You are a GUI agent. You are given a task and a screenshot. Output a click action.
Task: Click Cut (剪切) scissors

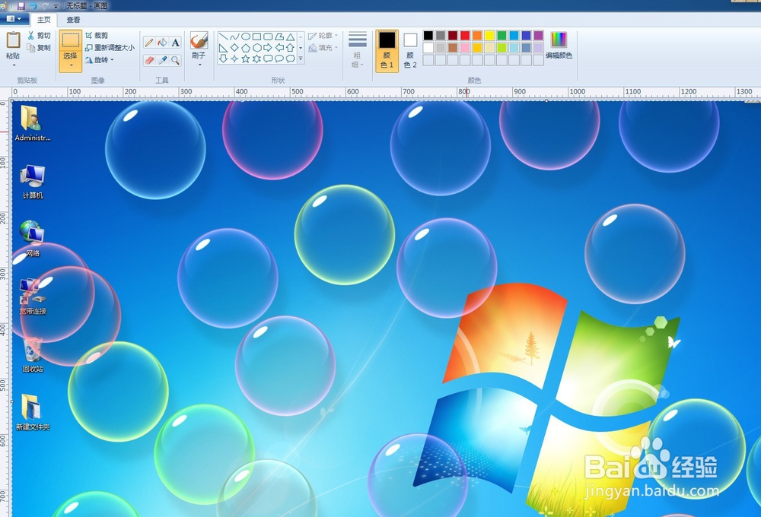(x=39, y=36)
